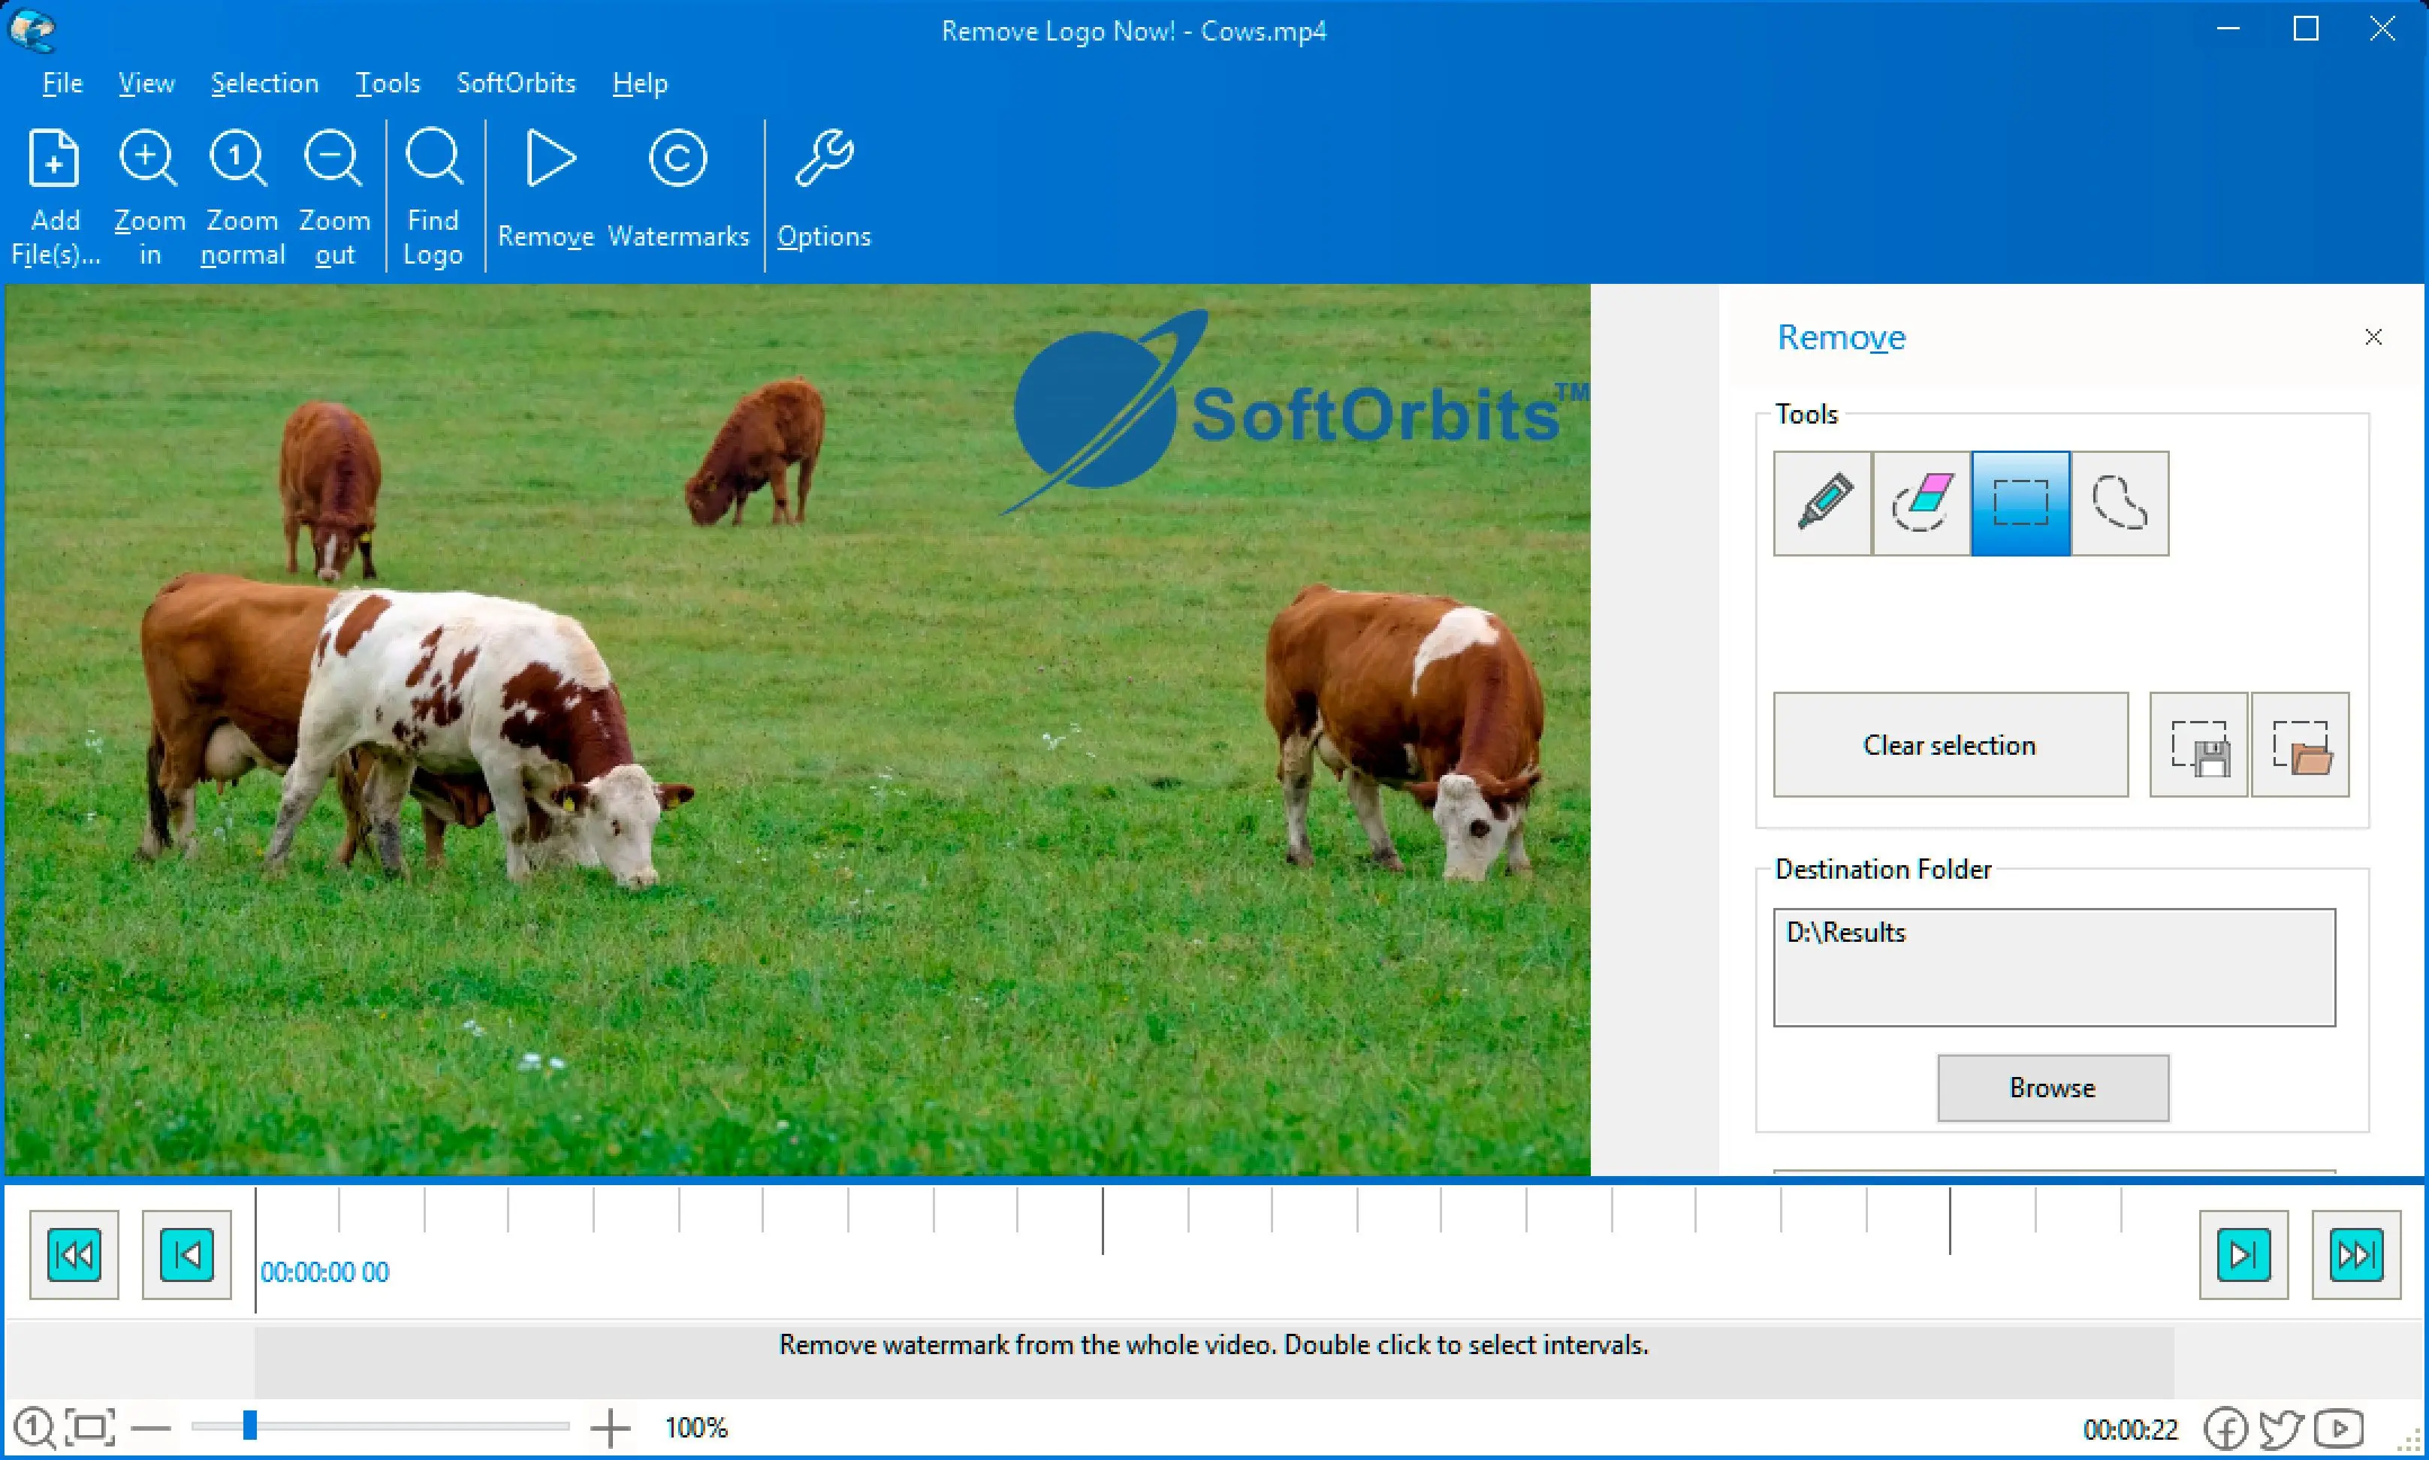Viewport: 2429px width, 1460px height.
Task: Jump to the first frame
Action: pos(75,1256)
